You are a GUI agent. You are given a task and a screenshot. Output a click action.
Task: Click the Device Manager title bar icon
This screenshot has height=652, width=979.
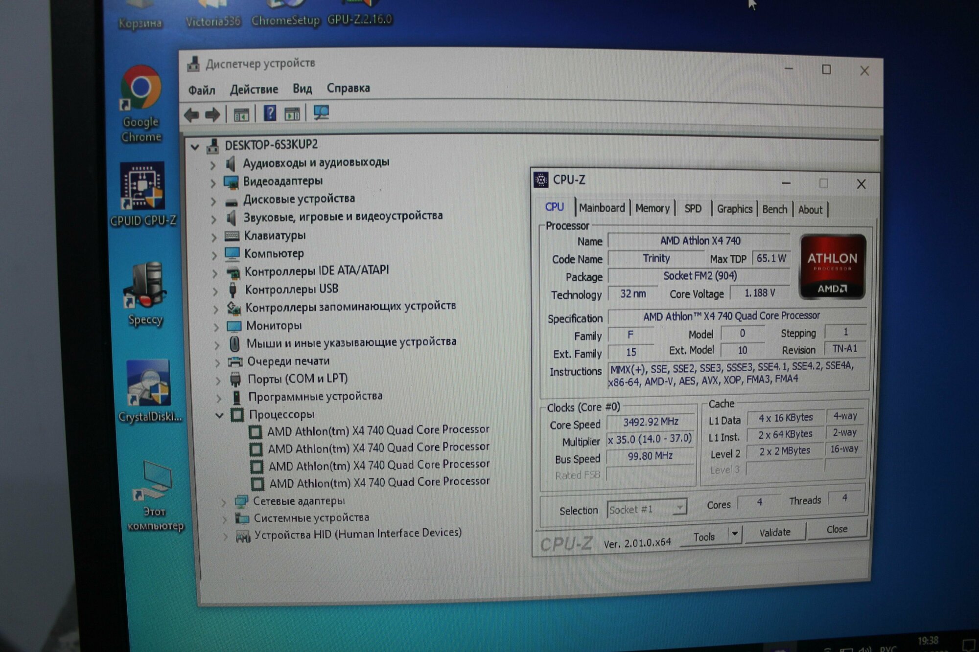pyautogui.click(x=194, y=64)
